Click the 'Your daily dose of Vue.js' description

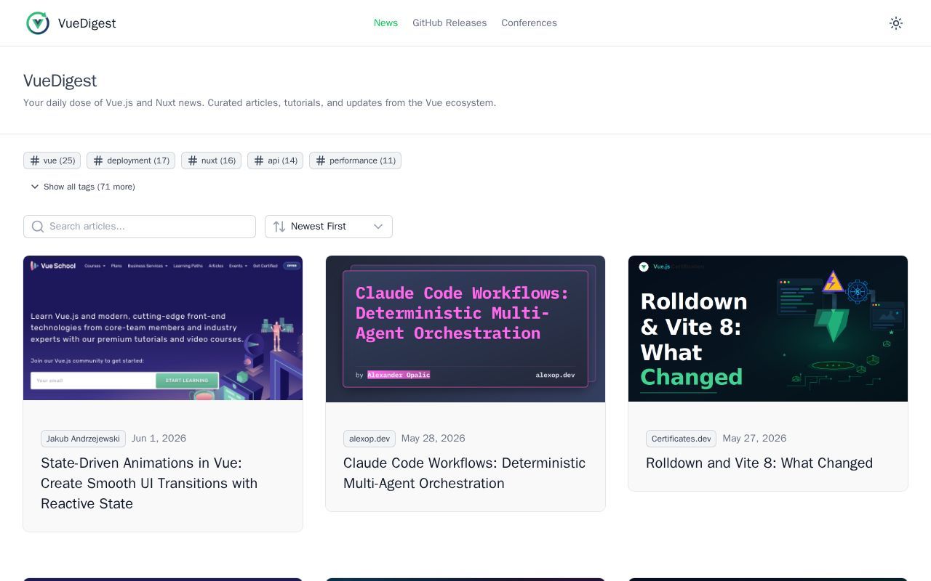[x=260, y=102]
